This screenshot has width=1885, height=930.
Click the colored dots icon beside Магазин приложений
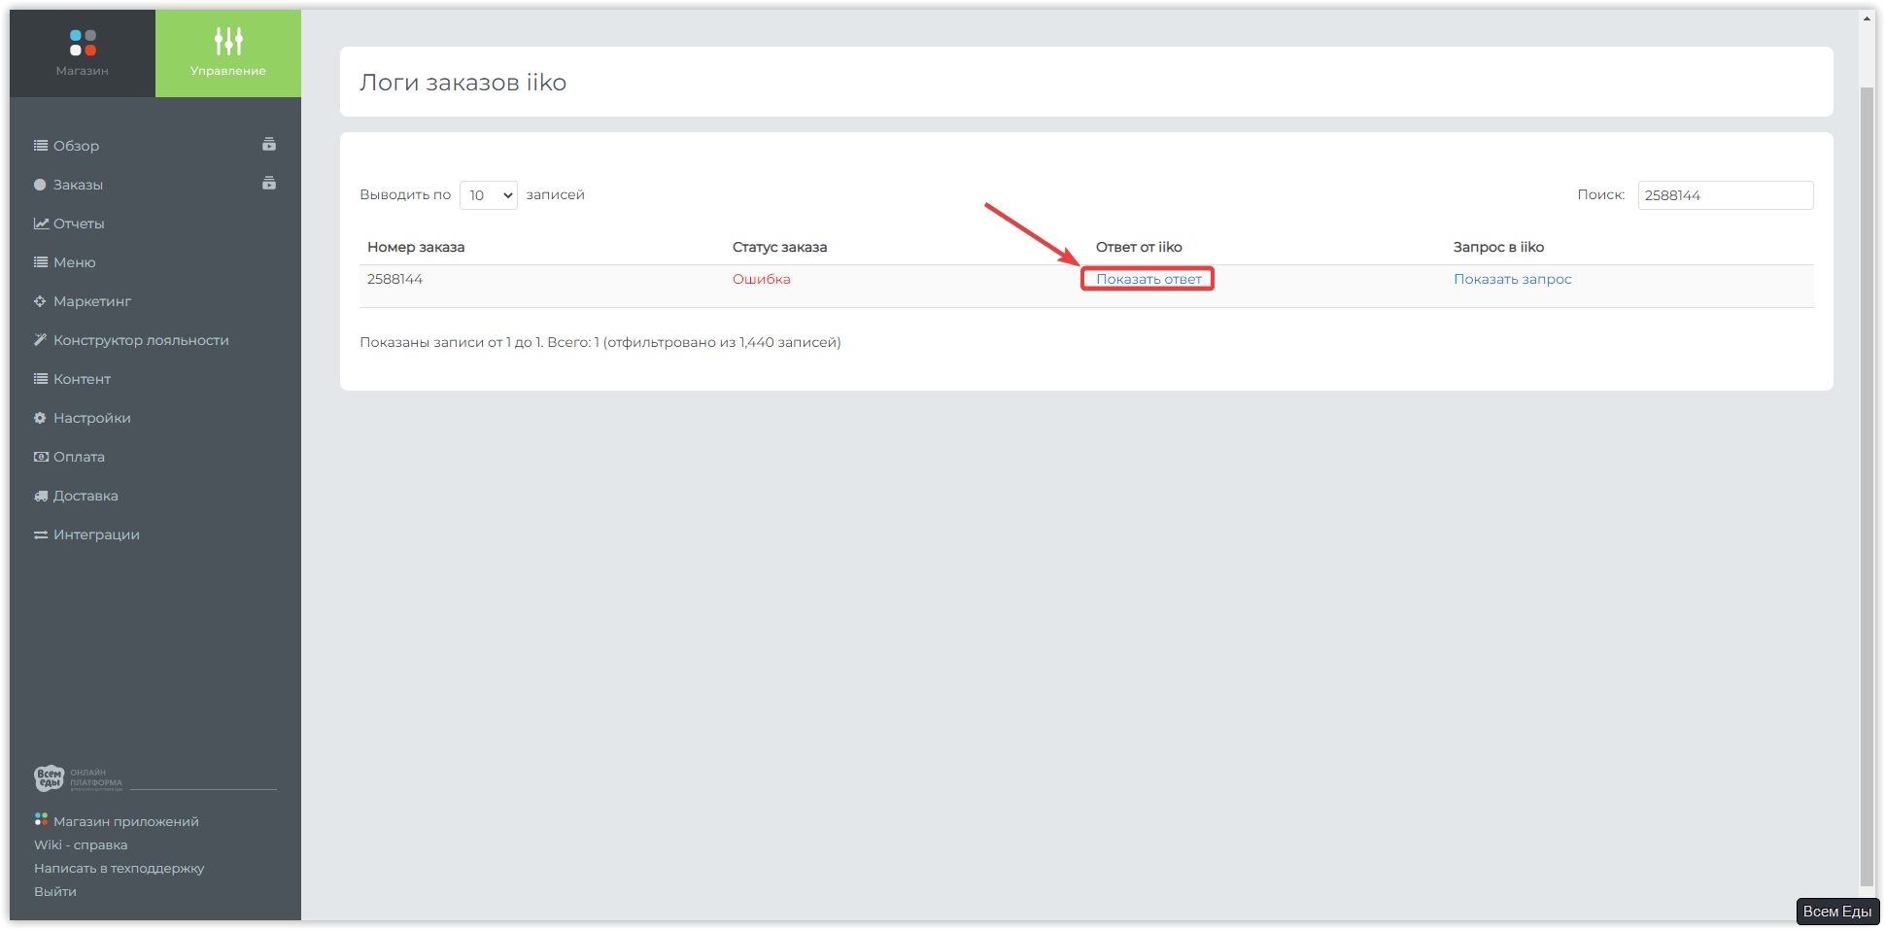click(x=41, y=819)
